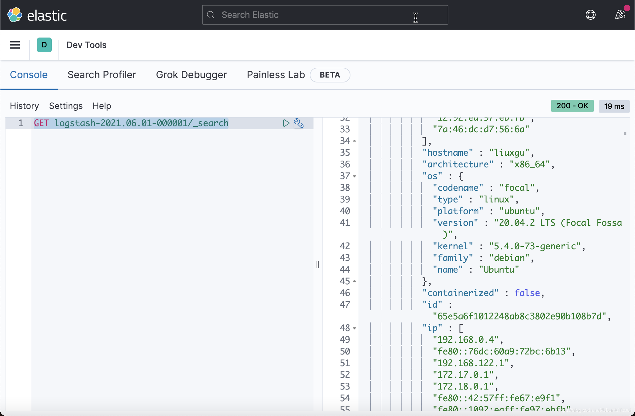The width and height of the screenshot is (635, 416).
Task: Click the "kernel" 5.4.0-73-generic line
Action: click(x=509, y=246)
